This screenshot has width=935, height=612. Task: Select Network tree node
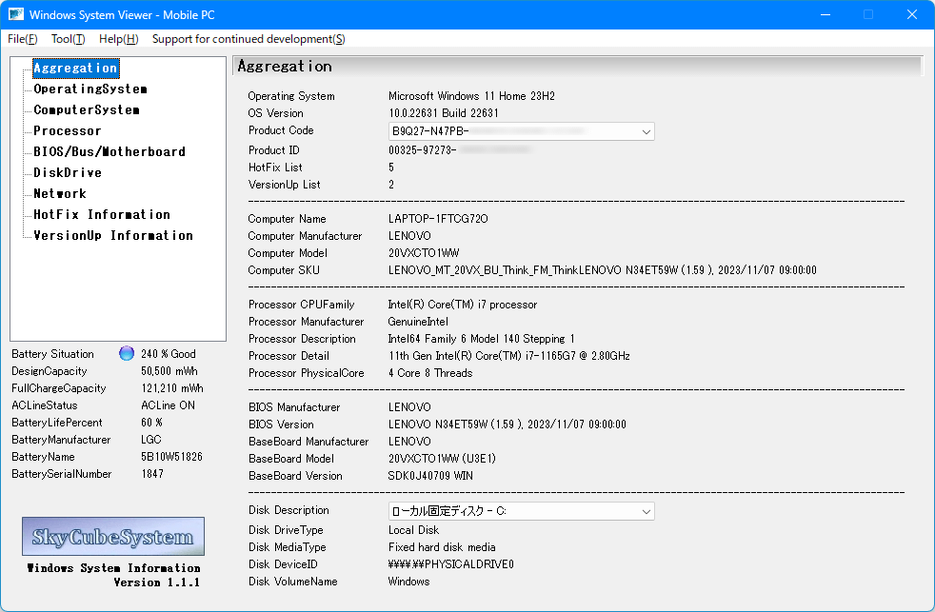(x=60, y=193)
